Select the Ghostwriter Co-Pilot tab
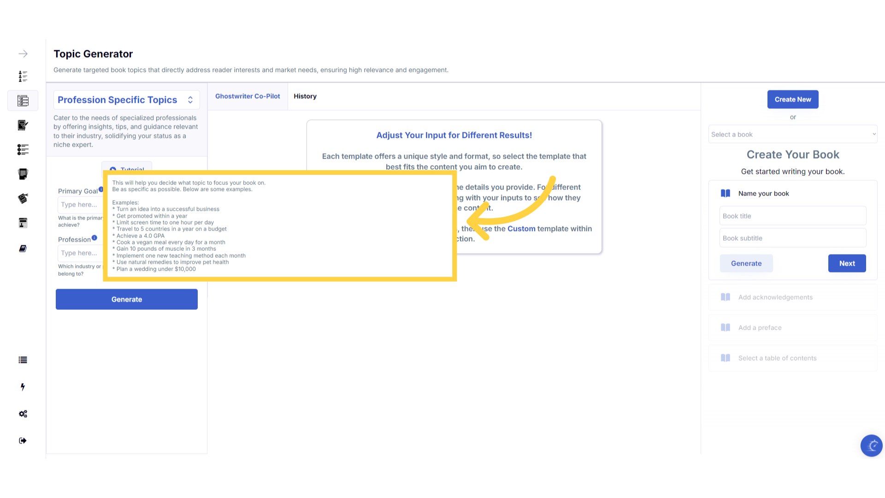The height and width of the screenshot is (498, 885). 248,96
